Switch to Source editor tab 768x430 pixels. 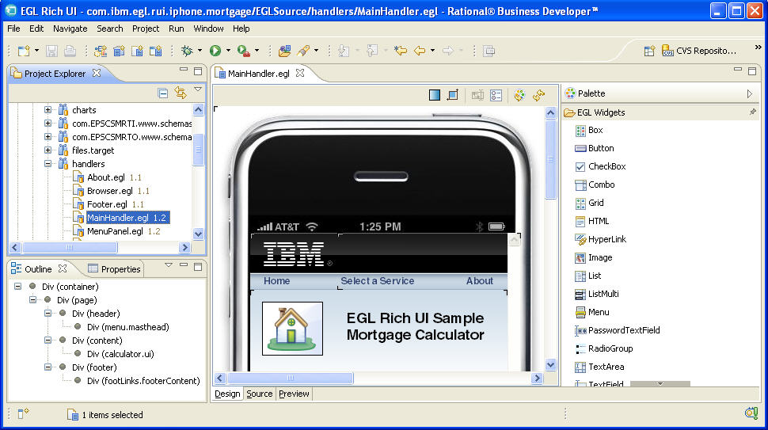click(259, 394)
